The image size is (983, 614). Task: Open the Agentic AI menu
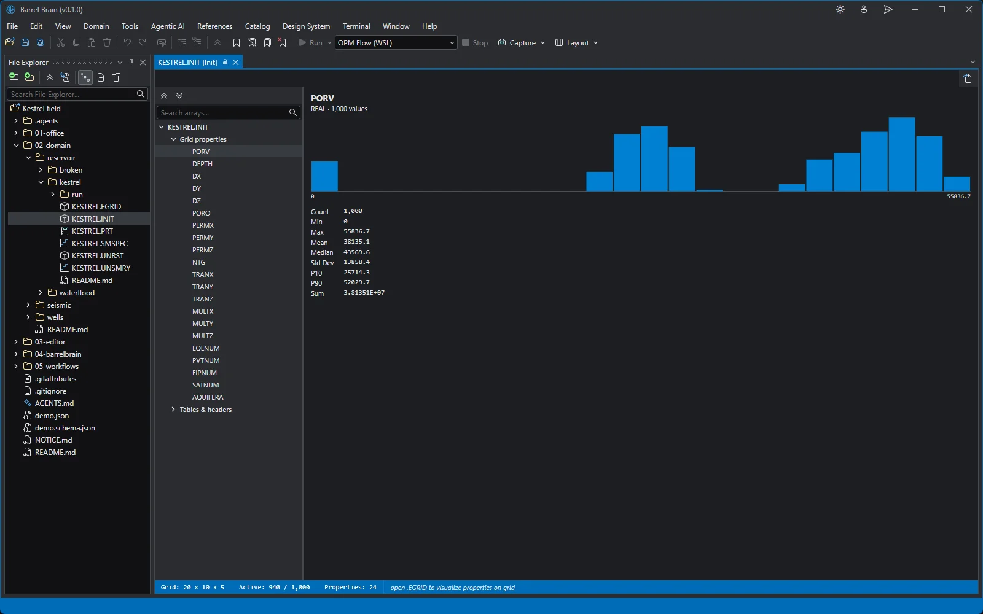tap(168, 26)
